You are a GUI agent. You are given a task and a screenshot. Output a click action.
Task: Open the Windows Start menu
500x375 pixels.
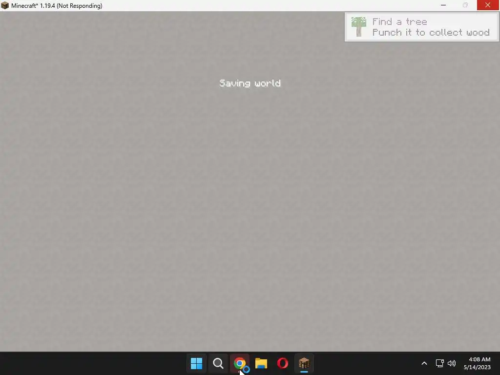(196, 363)
